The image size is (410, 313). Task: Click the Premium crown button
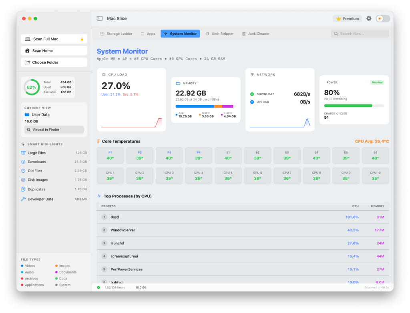(348, 19)
